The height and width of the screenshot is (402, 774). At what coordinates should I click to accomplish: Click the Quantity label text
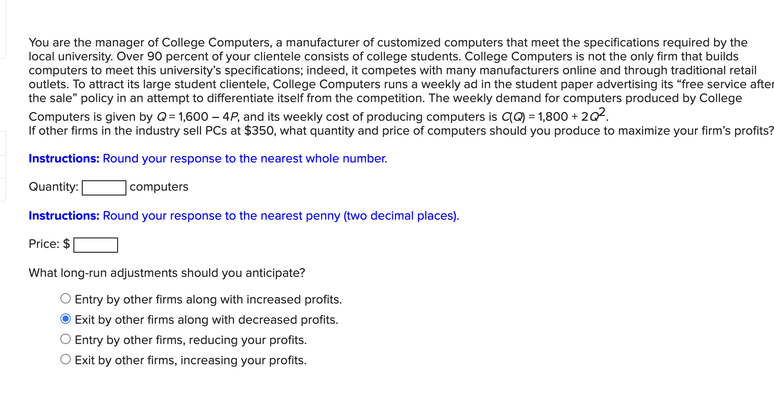[52, 186]
